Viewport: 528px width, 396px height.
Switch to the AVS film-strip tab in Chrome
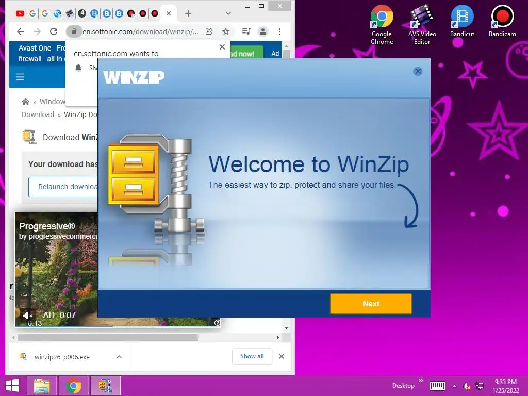click(70, 13)
